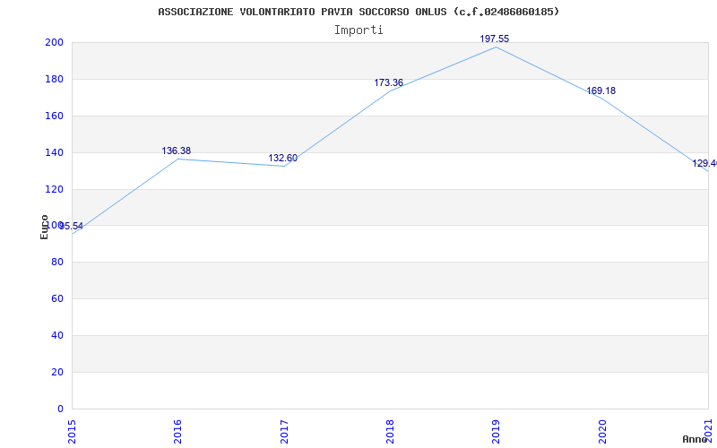Select the 2020 x-axis year label
This screenshot has width=717, height=448.
[602, 431]
